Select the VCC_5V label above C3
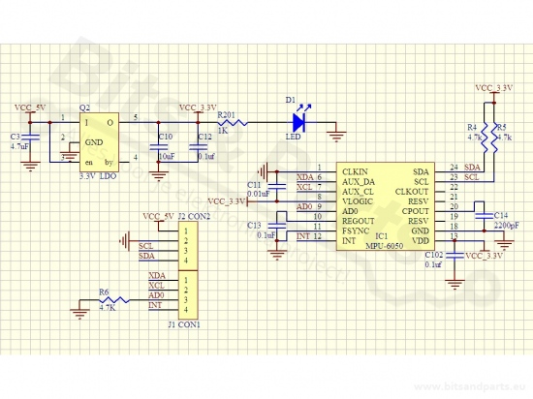Screen dimensions: 533x399 click(30, 107)
